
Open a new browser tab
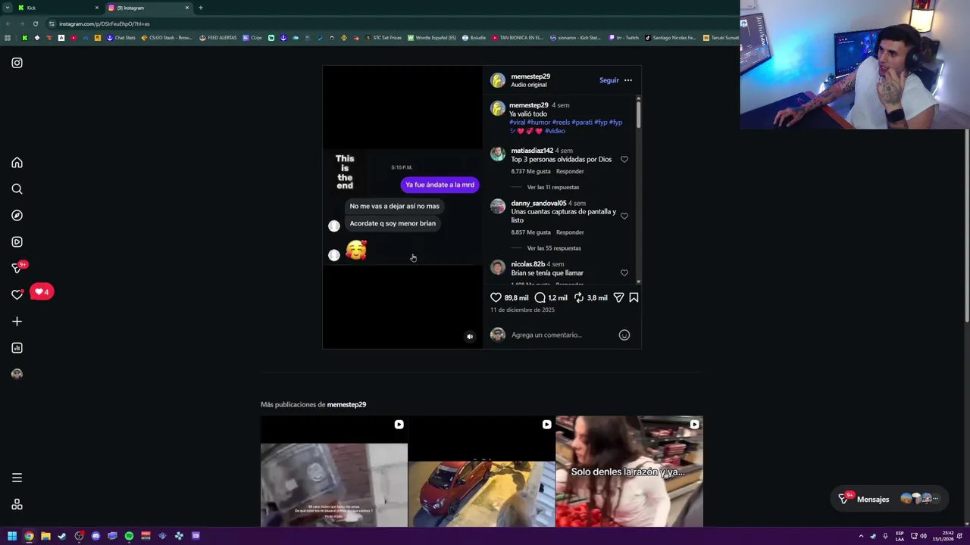[x=201, y=8]
